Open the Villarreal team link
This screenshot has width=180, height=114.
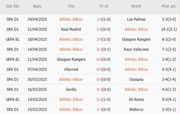tap(71, 69)
